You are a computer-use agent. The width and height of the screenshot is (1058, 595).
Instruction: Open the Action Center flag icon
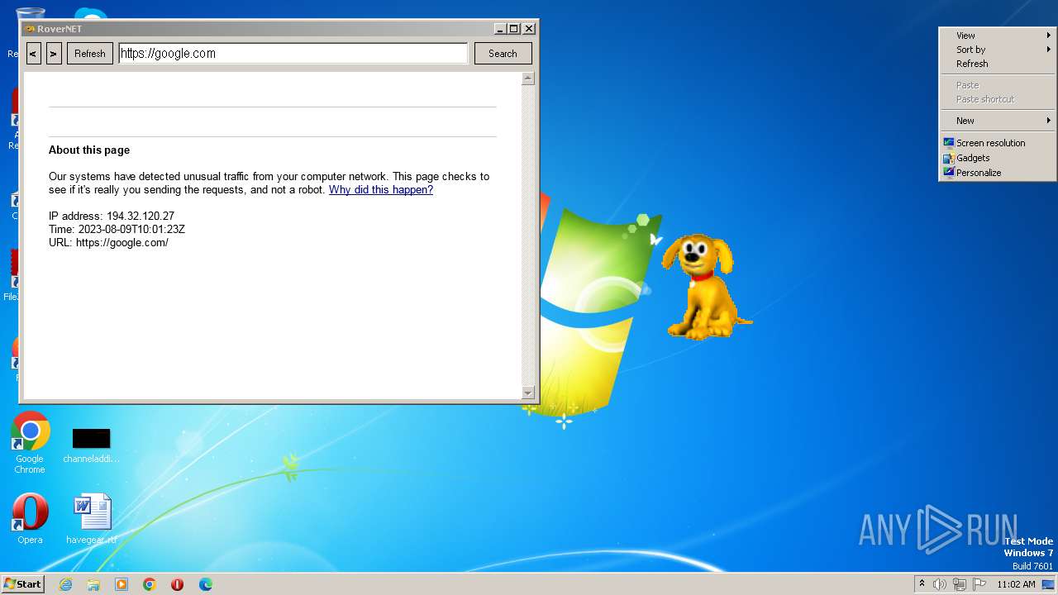click(x=979, y=584)
